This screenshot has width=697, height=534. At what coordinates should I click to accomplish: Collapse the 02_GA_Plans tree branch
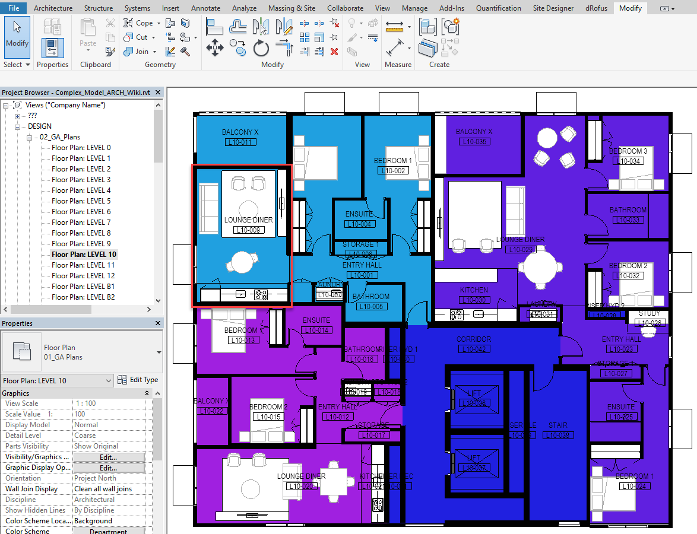tap(28, 136)
